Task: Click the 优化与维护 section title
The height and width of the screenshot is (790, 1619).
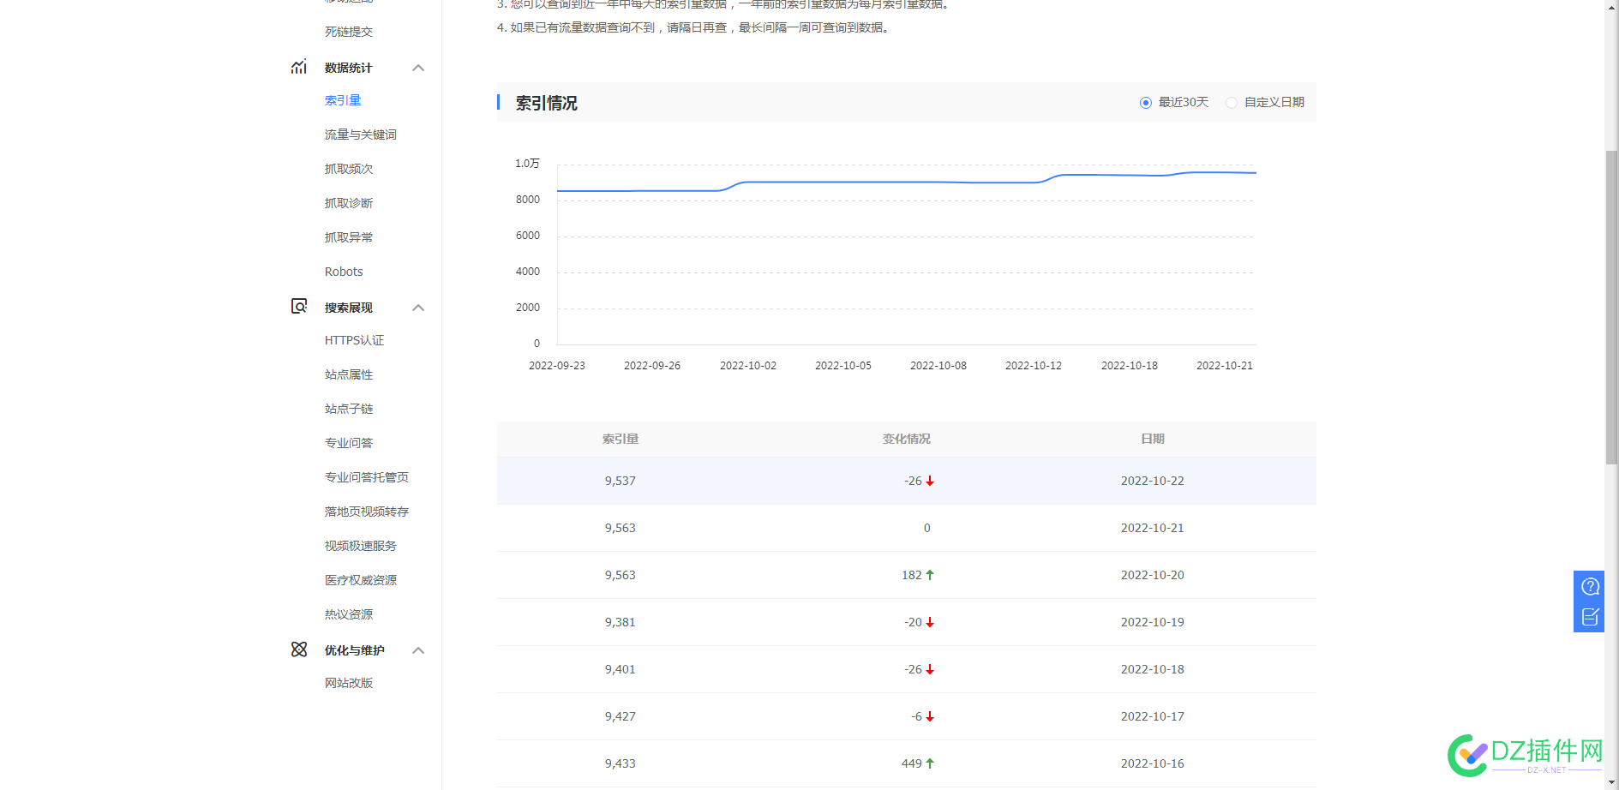Action: (354, 650)
